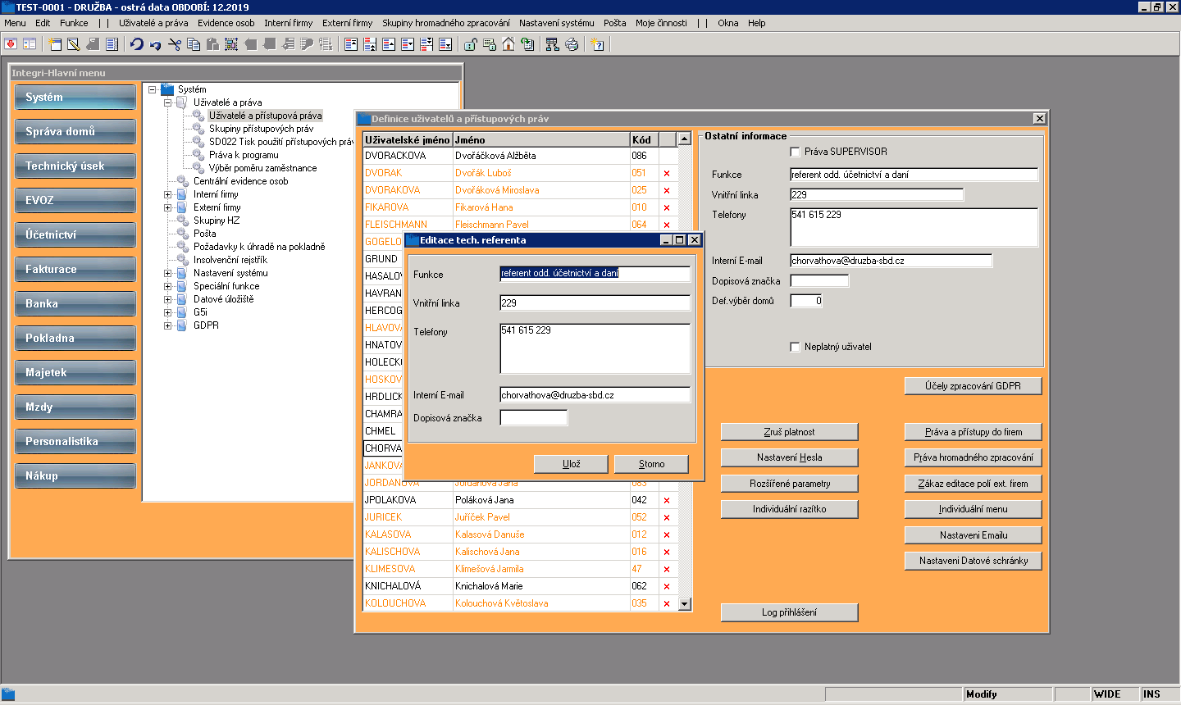Click the green padlock toolbar icon

pos(471,44)
